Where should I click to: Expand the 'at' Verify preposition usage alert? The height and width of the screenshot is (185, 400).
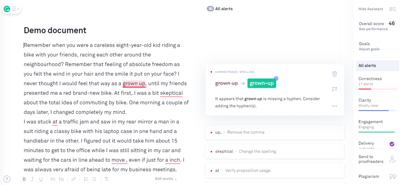pyautogui.click(x=274, y=171)
